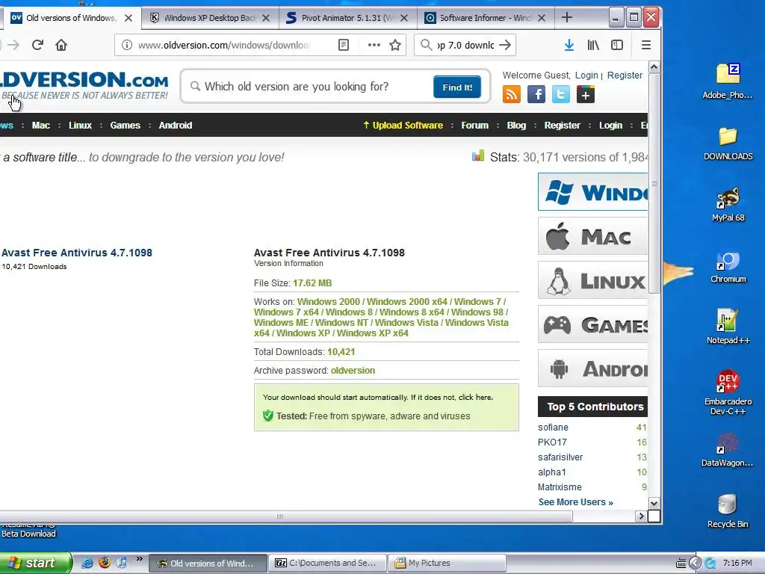Click the Windows Start button
Viewport: 765px width, 574px height.
click(x=35, y=563)
